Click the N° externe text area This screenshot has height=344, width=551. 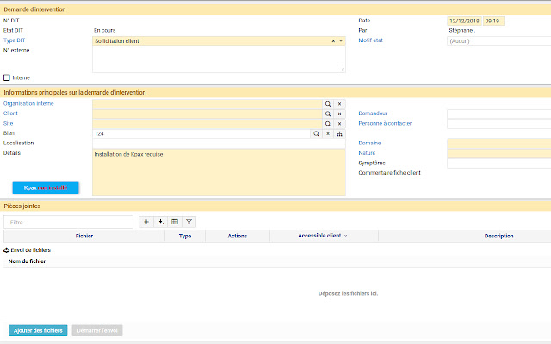coord(219,59)
